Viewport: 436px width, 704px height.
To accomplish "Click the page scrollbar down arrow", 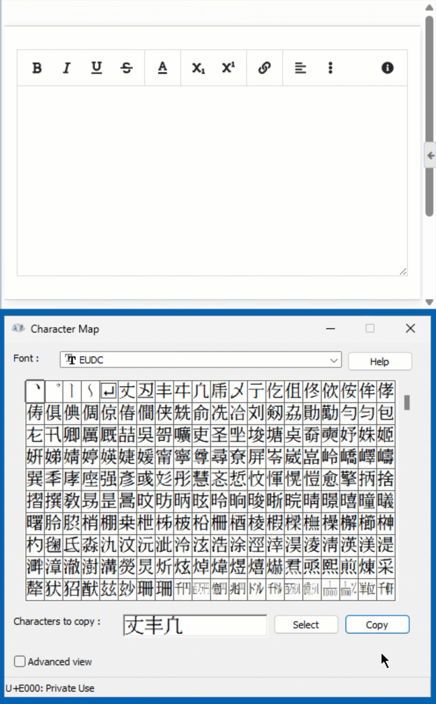I will coord(429,302).
